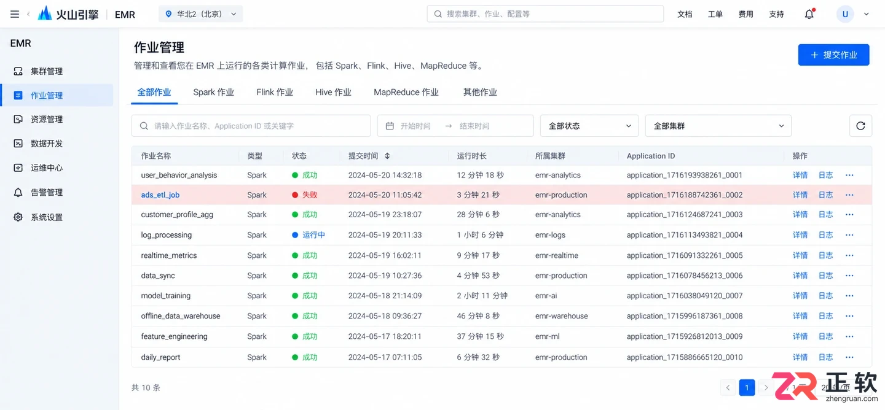Expand the account menu chevron
885x410 pixels.
click(x=867, y=14)
